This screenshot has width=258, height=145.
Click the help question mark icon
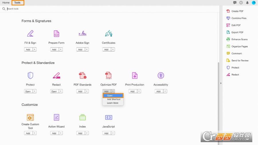241,3
